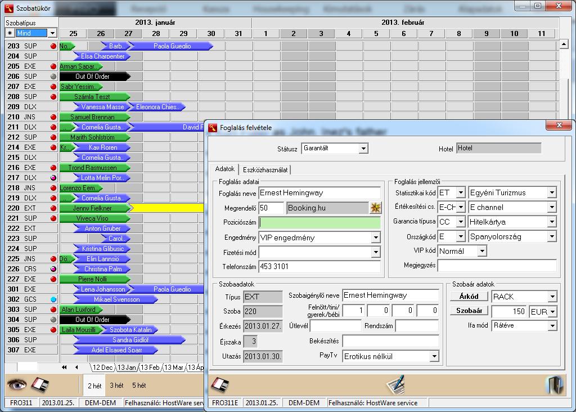Screen dimensions: 576x412
Task: Click the red status dot of room 305
Action: click(53, 330)
